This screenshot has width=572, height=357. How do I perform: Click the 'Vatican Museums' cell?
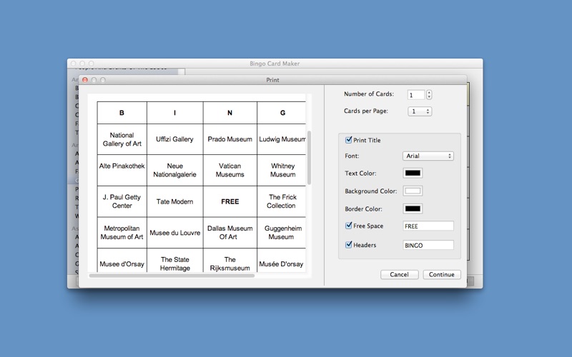click(230, 170)
